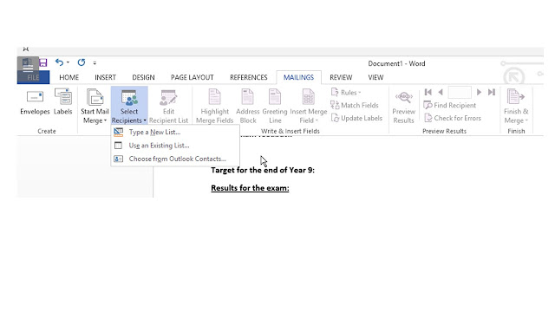Go to previous record arrow
Image resolution: width=555 pixels, height=312 pixels.
tap(441, 93)
